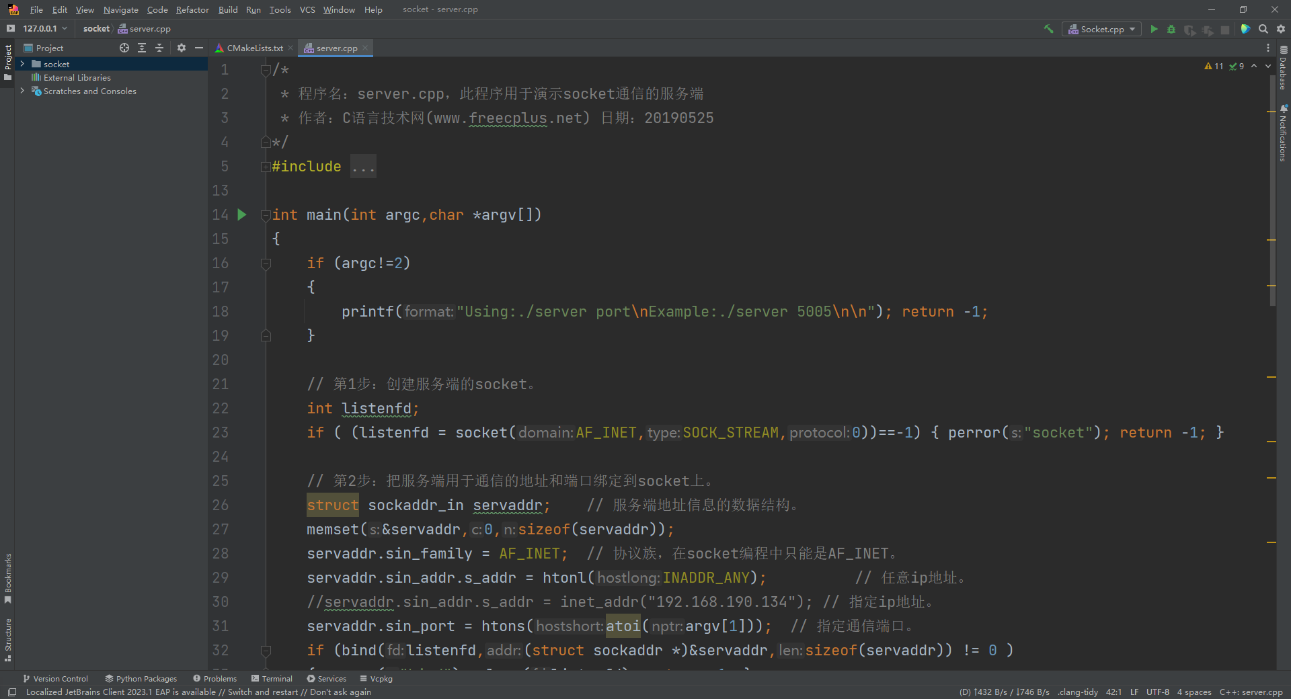Open editor tabs more-options menu
Image resolution: width=1291 pixels, height=699 pixels.
(1268, 48)
